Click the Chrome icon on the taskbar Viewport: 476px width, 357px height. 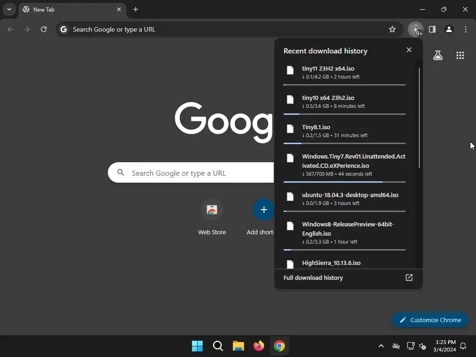point(279,346)
